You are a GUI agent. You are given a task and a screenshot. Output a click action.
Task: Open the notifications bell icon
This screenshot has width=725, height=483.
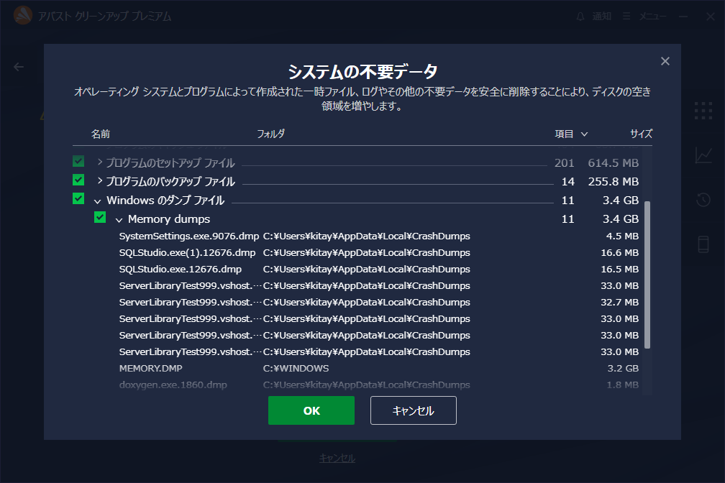pos(580,17)
